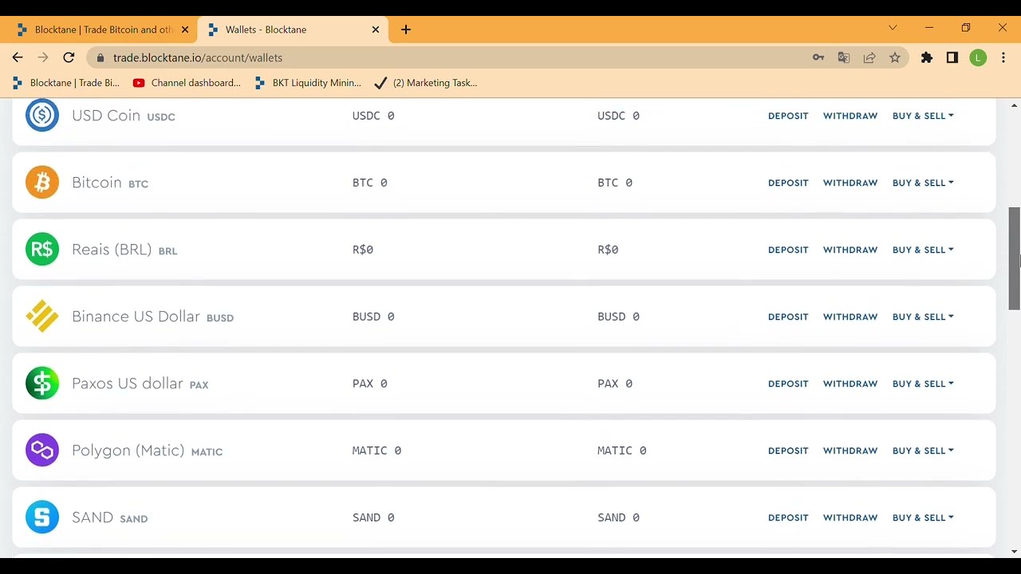Screen dimensions: 1021x574
Task: Click the USD Coin logo icon
Action: point(42,116)
